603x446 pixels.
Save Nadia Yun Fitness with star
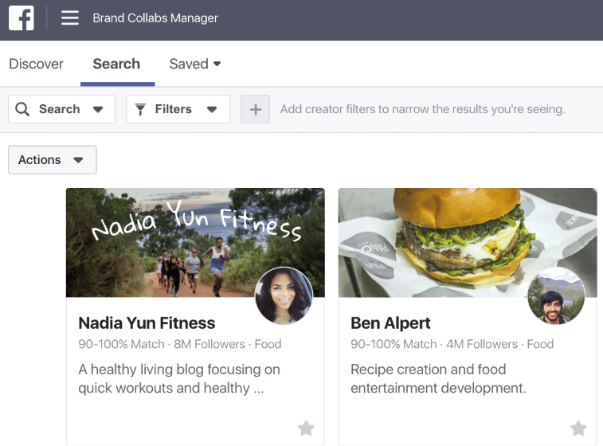tap(306, 428)
